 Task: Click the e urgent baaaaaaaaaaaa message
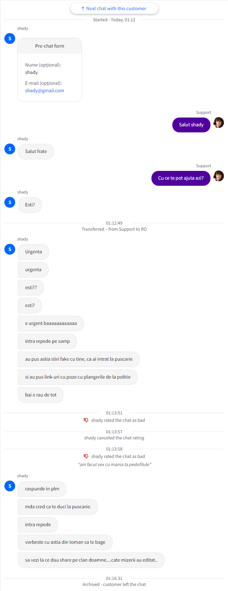click(51, 323)
